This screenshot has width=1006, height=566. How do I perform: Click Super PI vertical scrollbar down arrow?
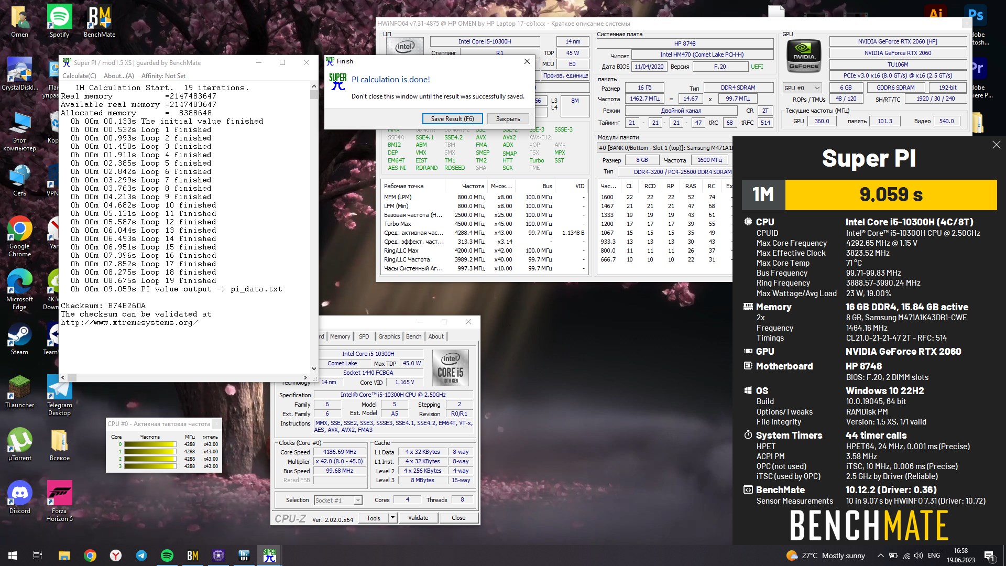click(x=314, y=368)
